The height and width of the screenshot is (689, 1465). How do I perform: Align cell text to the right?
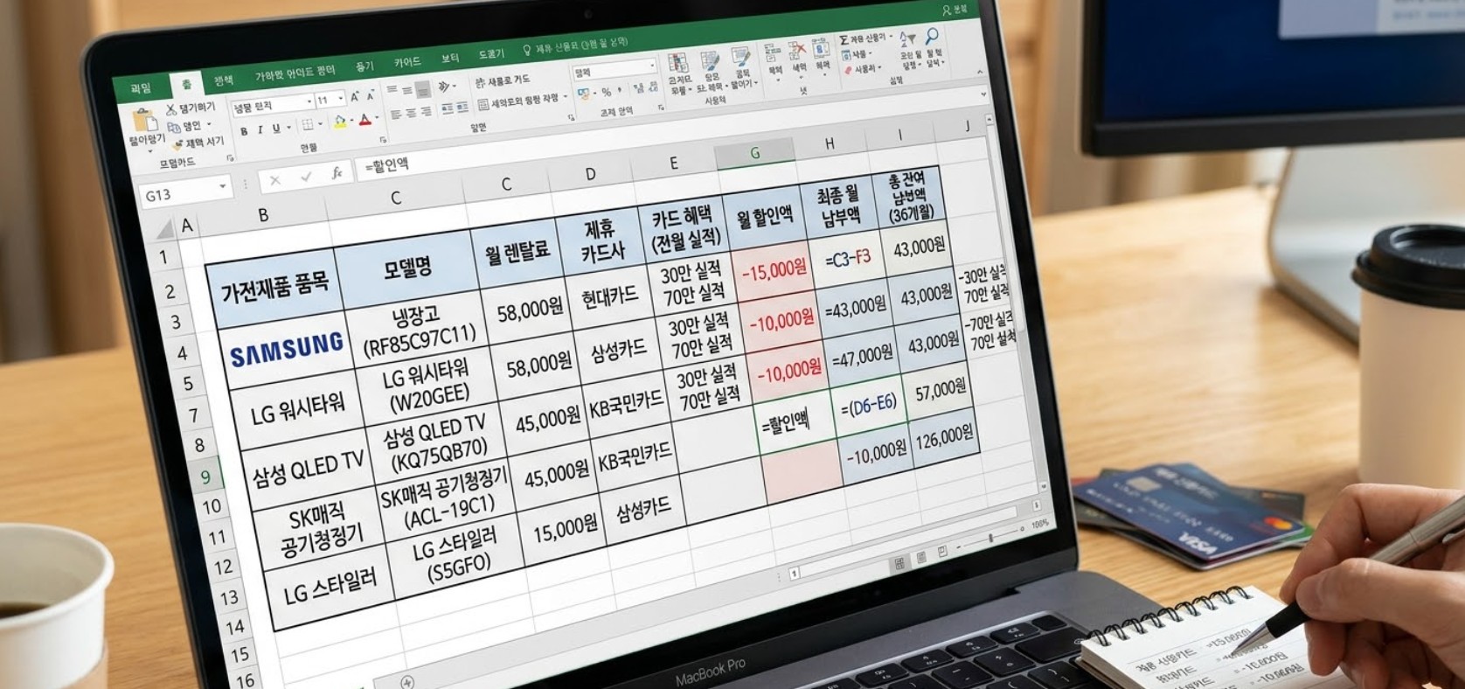(426, 112)
